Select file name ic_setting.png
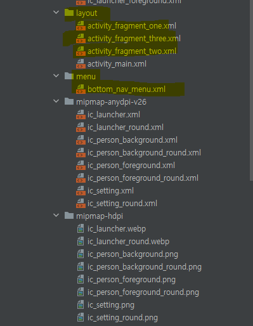The image size is (253, 326). click(111, 305)
